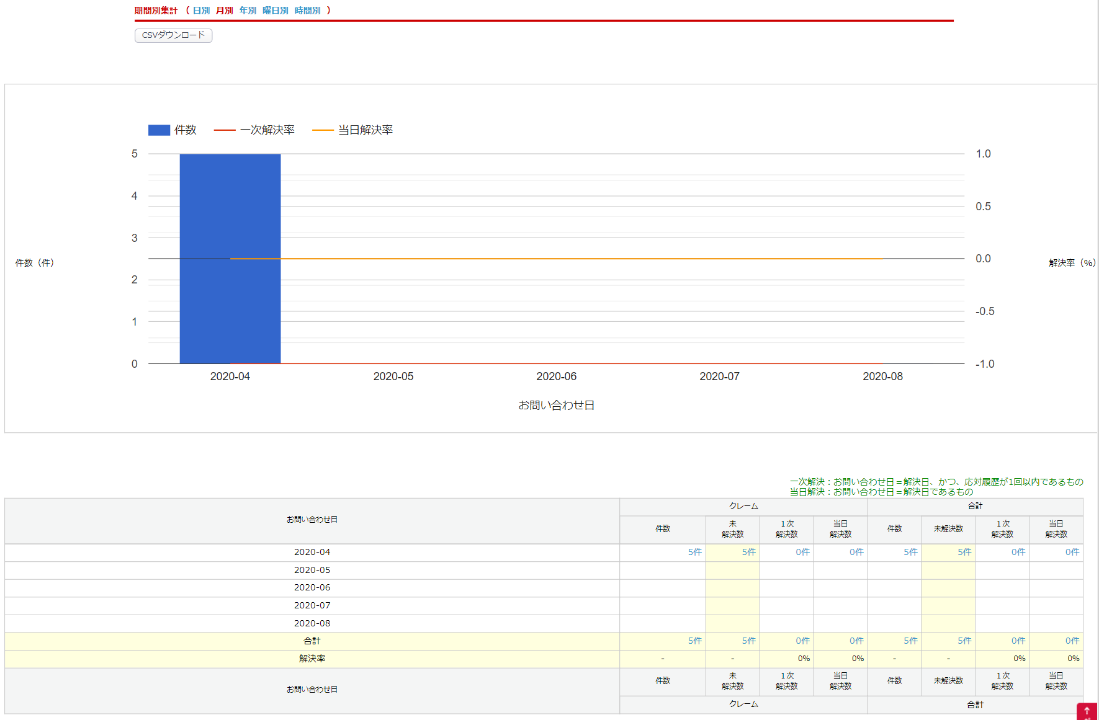Select the 月別 aggregation tab

[x=224, y=11]
